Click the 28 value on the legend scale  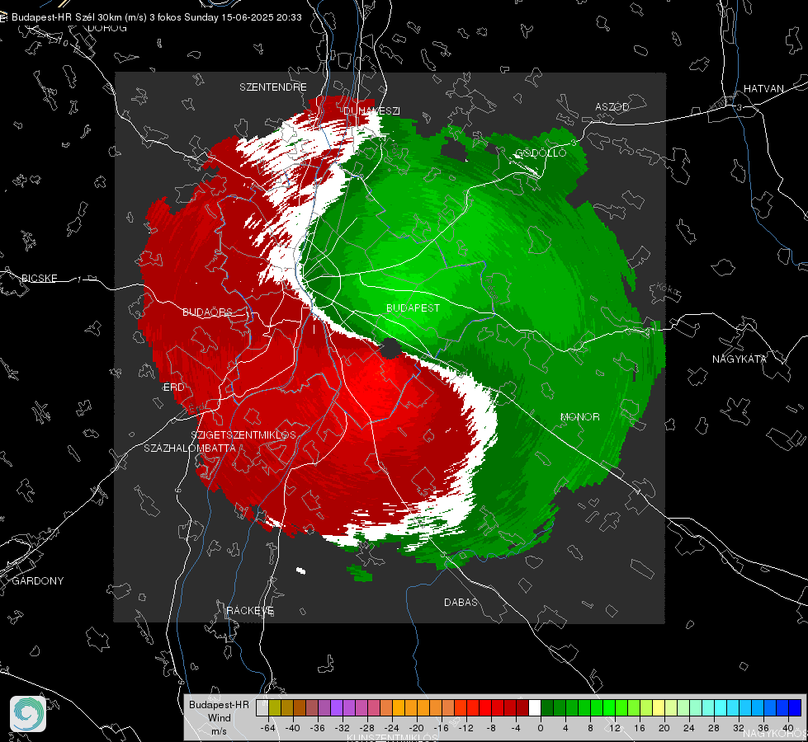713,728
